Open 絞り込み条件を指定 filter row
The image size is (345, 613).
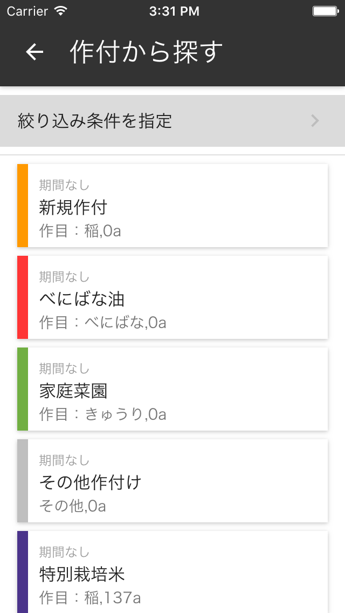click(162, 121)
